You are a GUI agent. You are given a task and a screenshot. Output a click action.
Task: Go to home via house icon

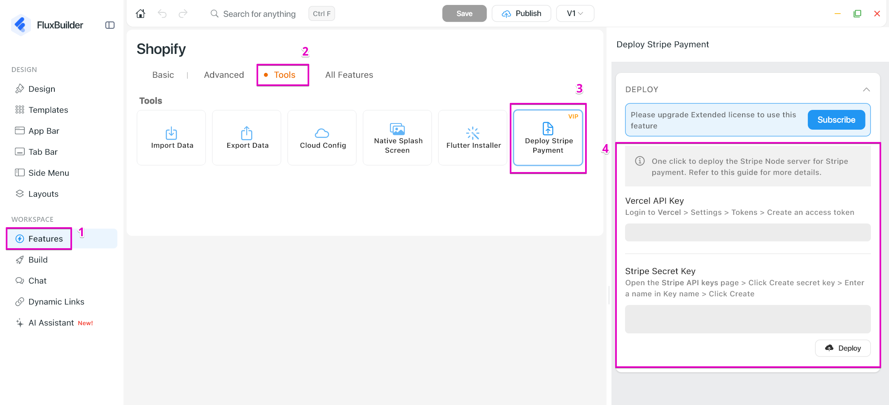[140, 14]
